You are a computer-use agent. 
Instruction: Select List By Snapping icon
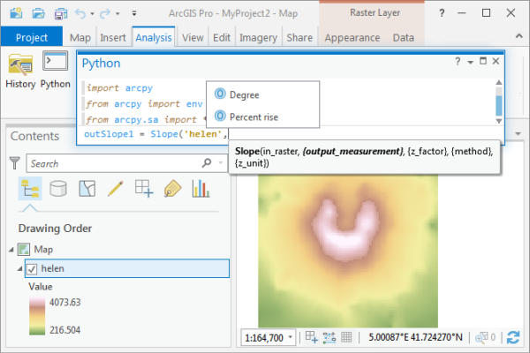143,188
